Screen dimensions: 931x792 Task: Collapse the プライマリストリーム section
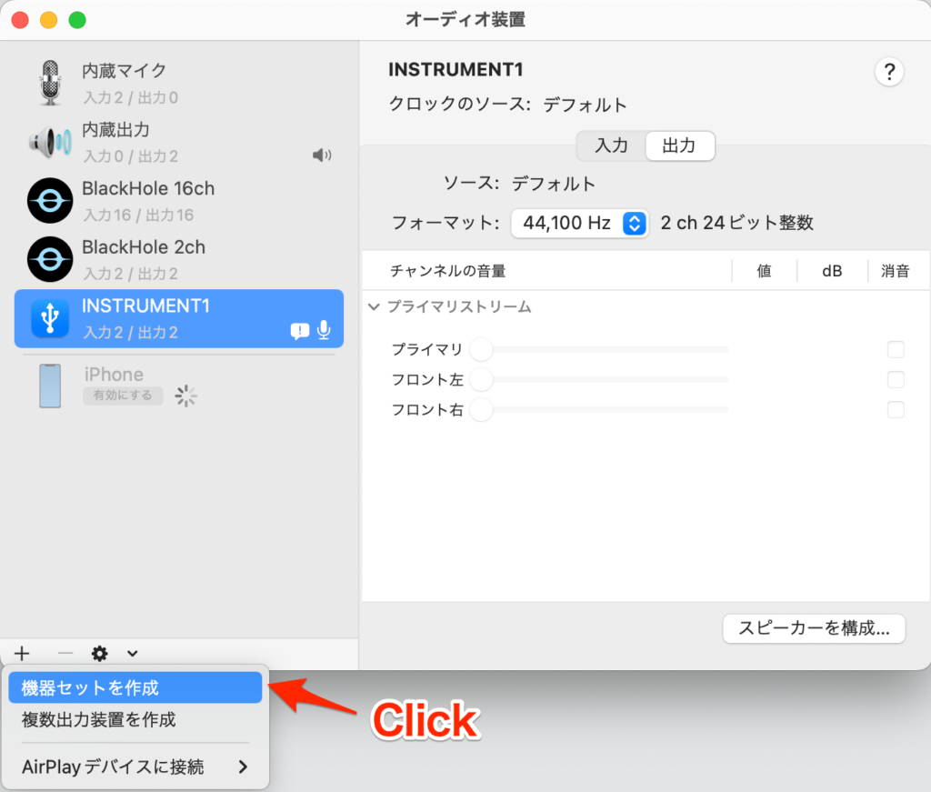pos(374,307)
